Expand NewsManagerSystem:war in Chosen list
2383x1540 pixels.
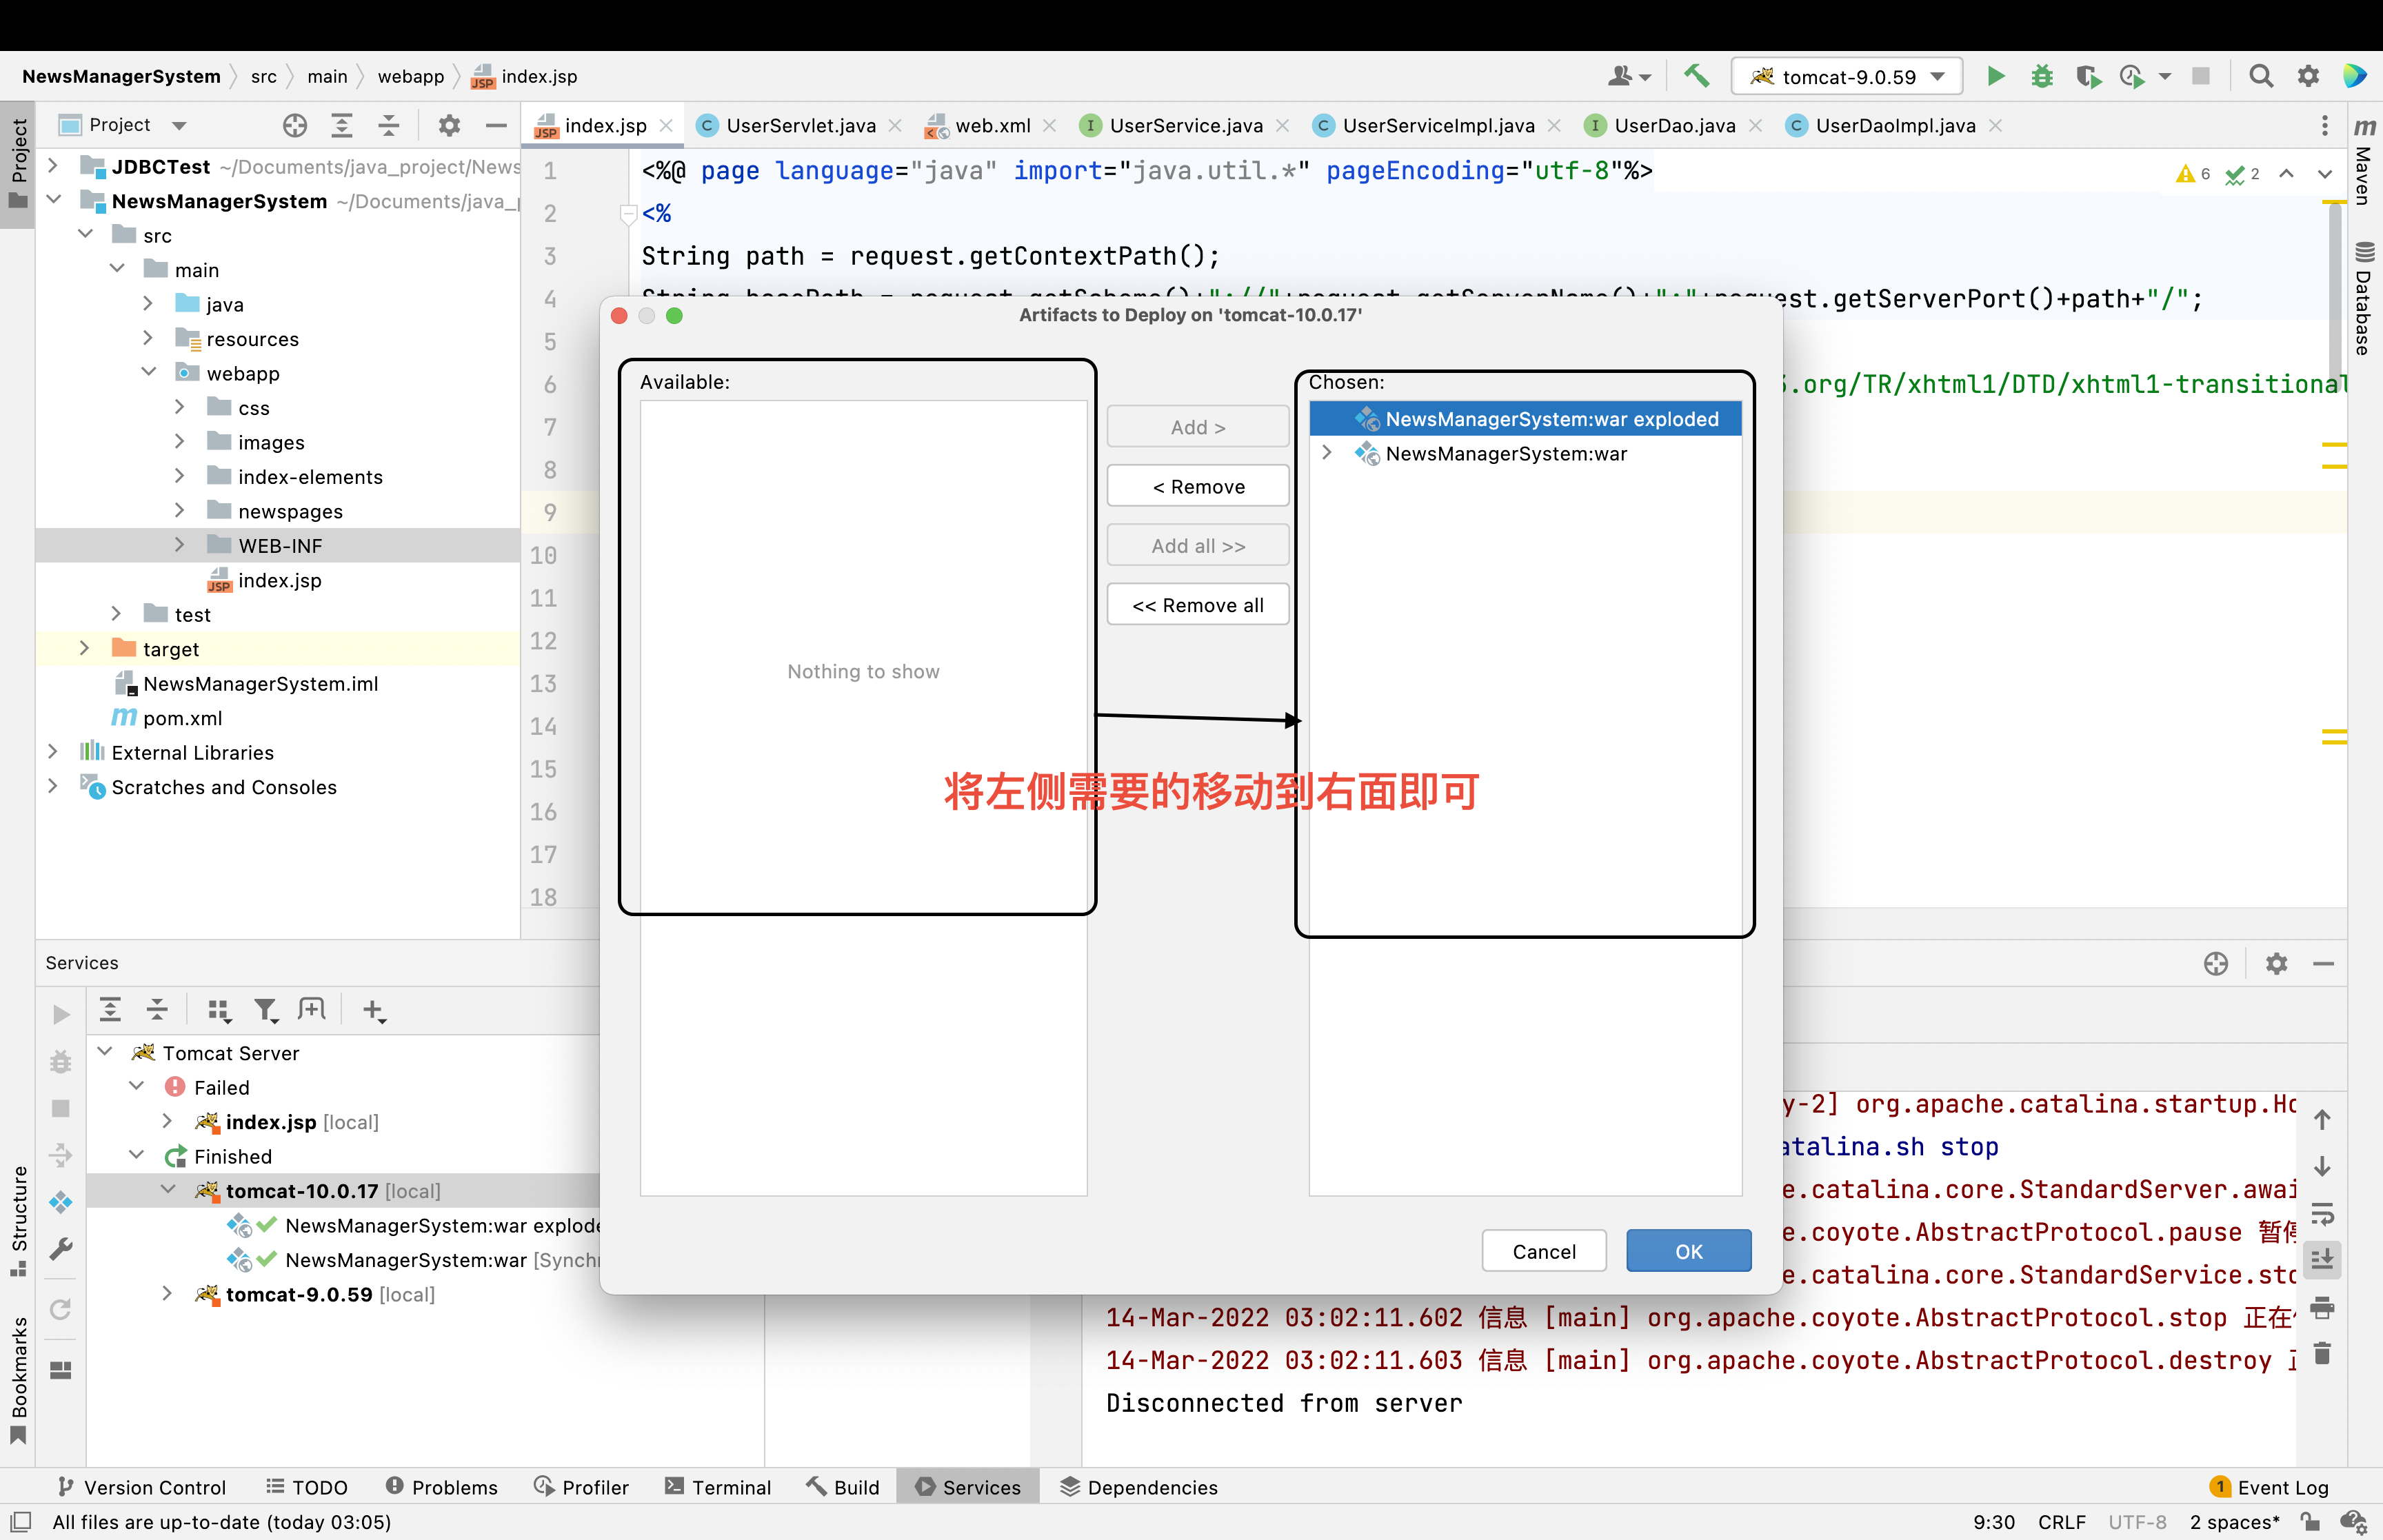pyautogui.click(x=1327, y=453)
